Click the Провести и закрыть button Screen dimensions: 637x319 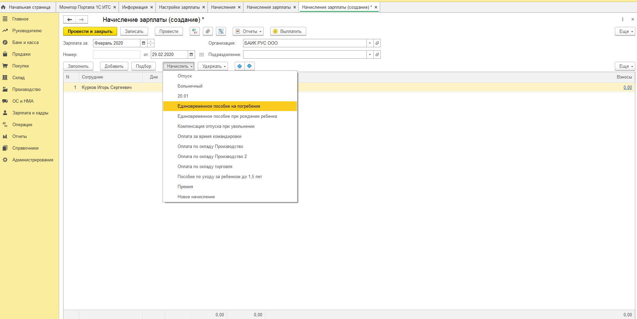tap(90, 31)
